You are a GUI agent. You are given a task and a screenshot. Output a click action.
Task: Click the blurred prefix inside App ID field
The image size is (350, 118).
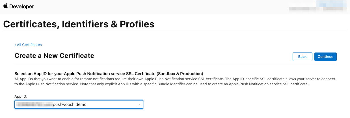coord(34,104)
